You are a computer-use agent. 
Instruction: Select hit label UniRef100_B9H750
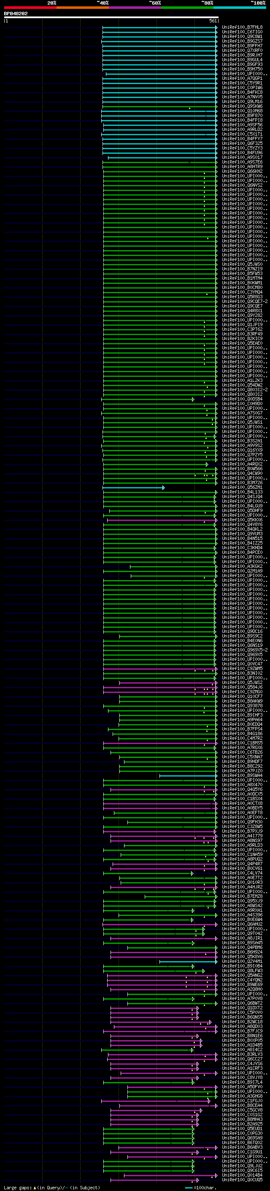pos(242,69)
